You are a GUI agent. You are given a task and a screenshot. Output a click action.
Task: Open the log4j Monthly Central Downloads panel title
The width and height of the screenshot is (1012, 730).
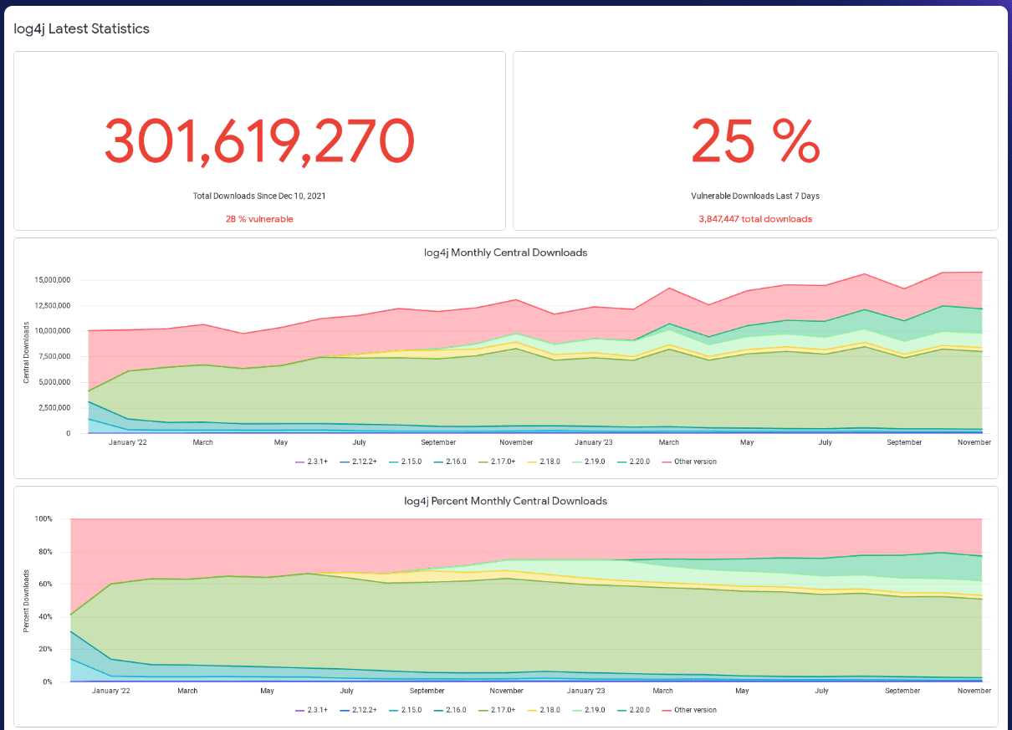point(505,252)
